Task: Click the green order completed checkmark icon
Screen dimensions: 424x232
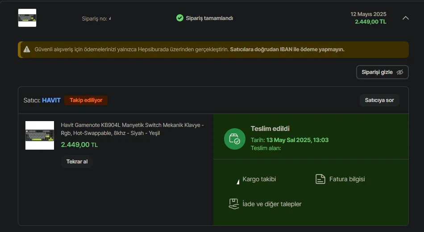Action: [180, 18]
